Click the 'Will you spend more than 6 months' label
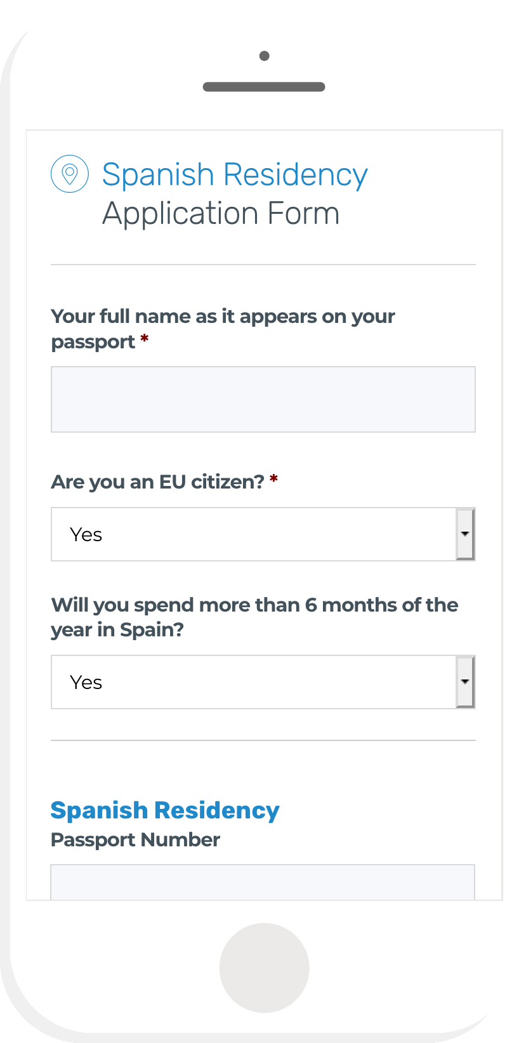 coord(254,617)
